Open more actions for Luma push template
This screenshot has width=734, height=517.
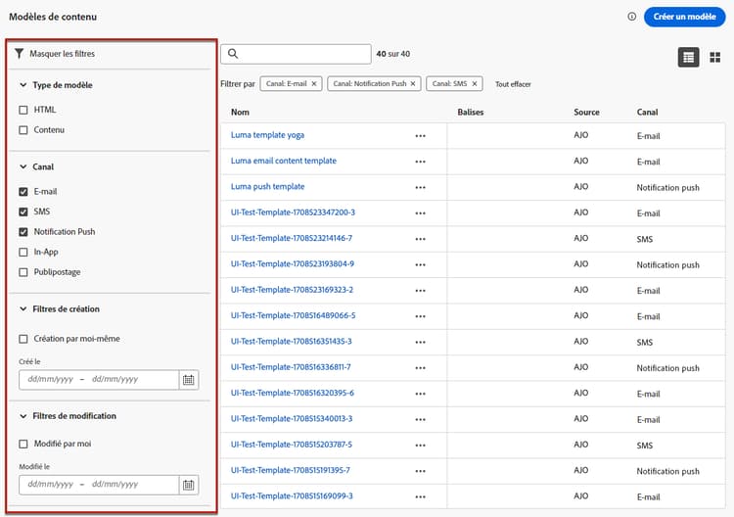point(421,187)
